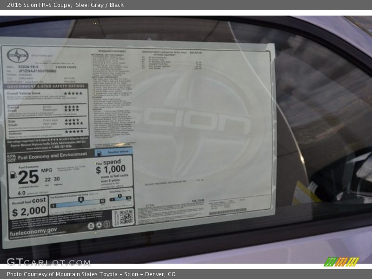
Task: Click 'Steel Gray / Black' in the title bar
Action: click(100, 5)
